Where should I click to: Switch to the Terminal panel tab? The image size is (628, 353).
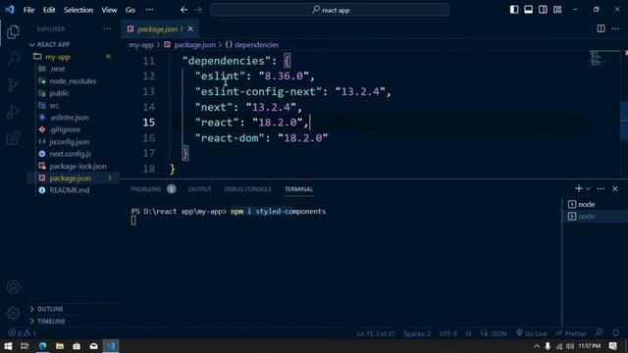(x=298, y=189)
